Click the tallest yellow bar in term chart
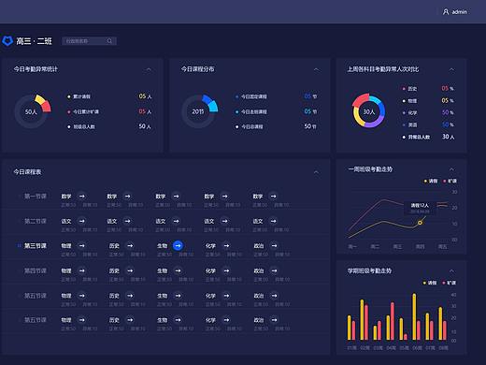Image resolution: width=486 pixels, height=365 pixels. pos(414,316)
